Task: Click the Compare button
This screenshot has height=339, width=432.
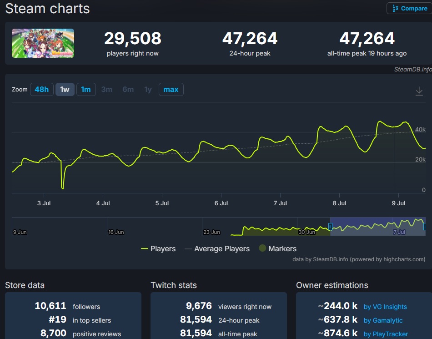Action: [x=410, y=8]
